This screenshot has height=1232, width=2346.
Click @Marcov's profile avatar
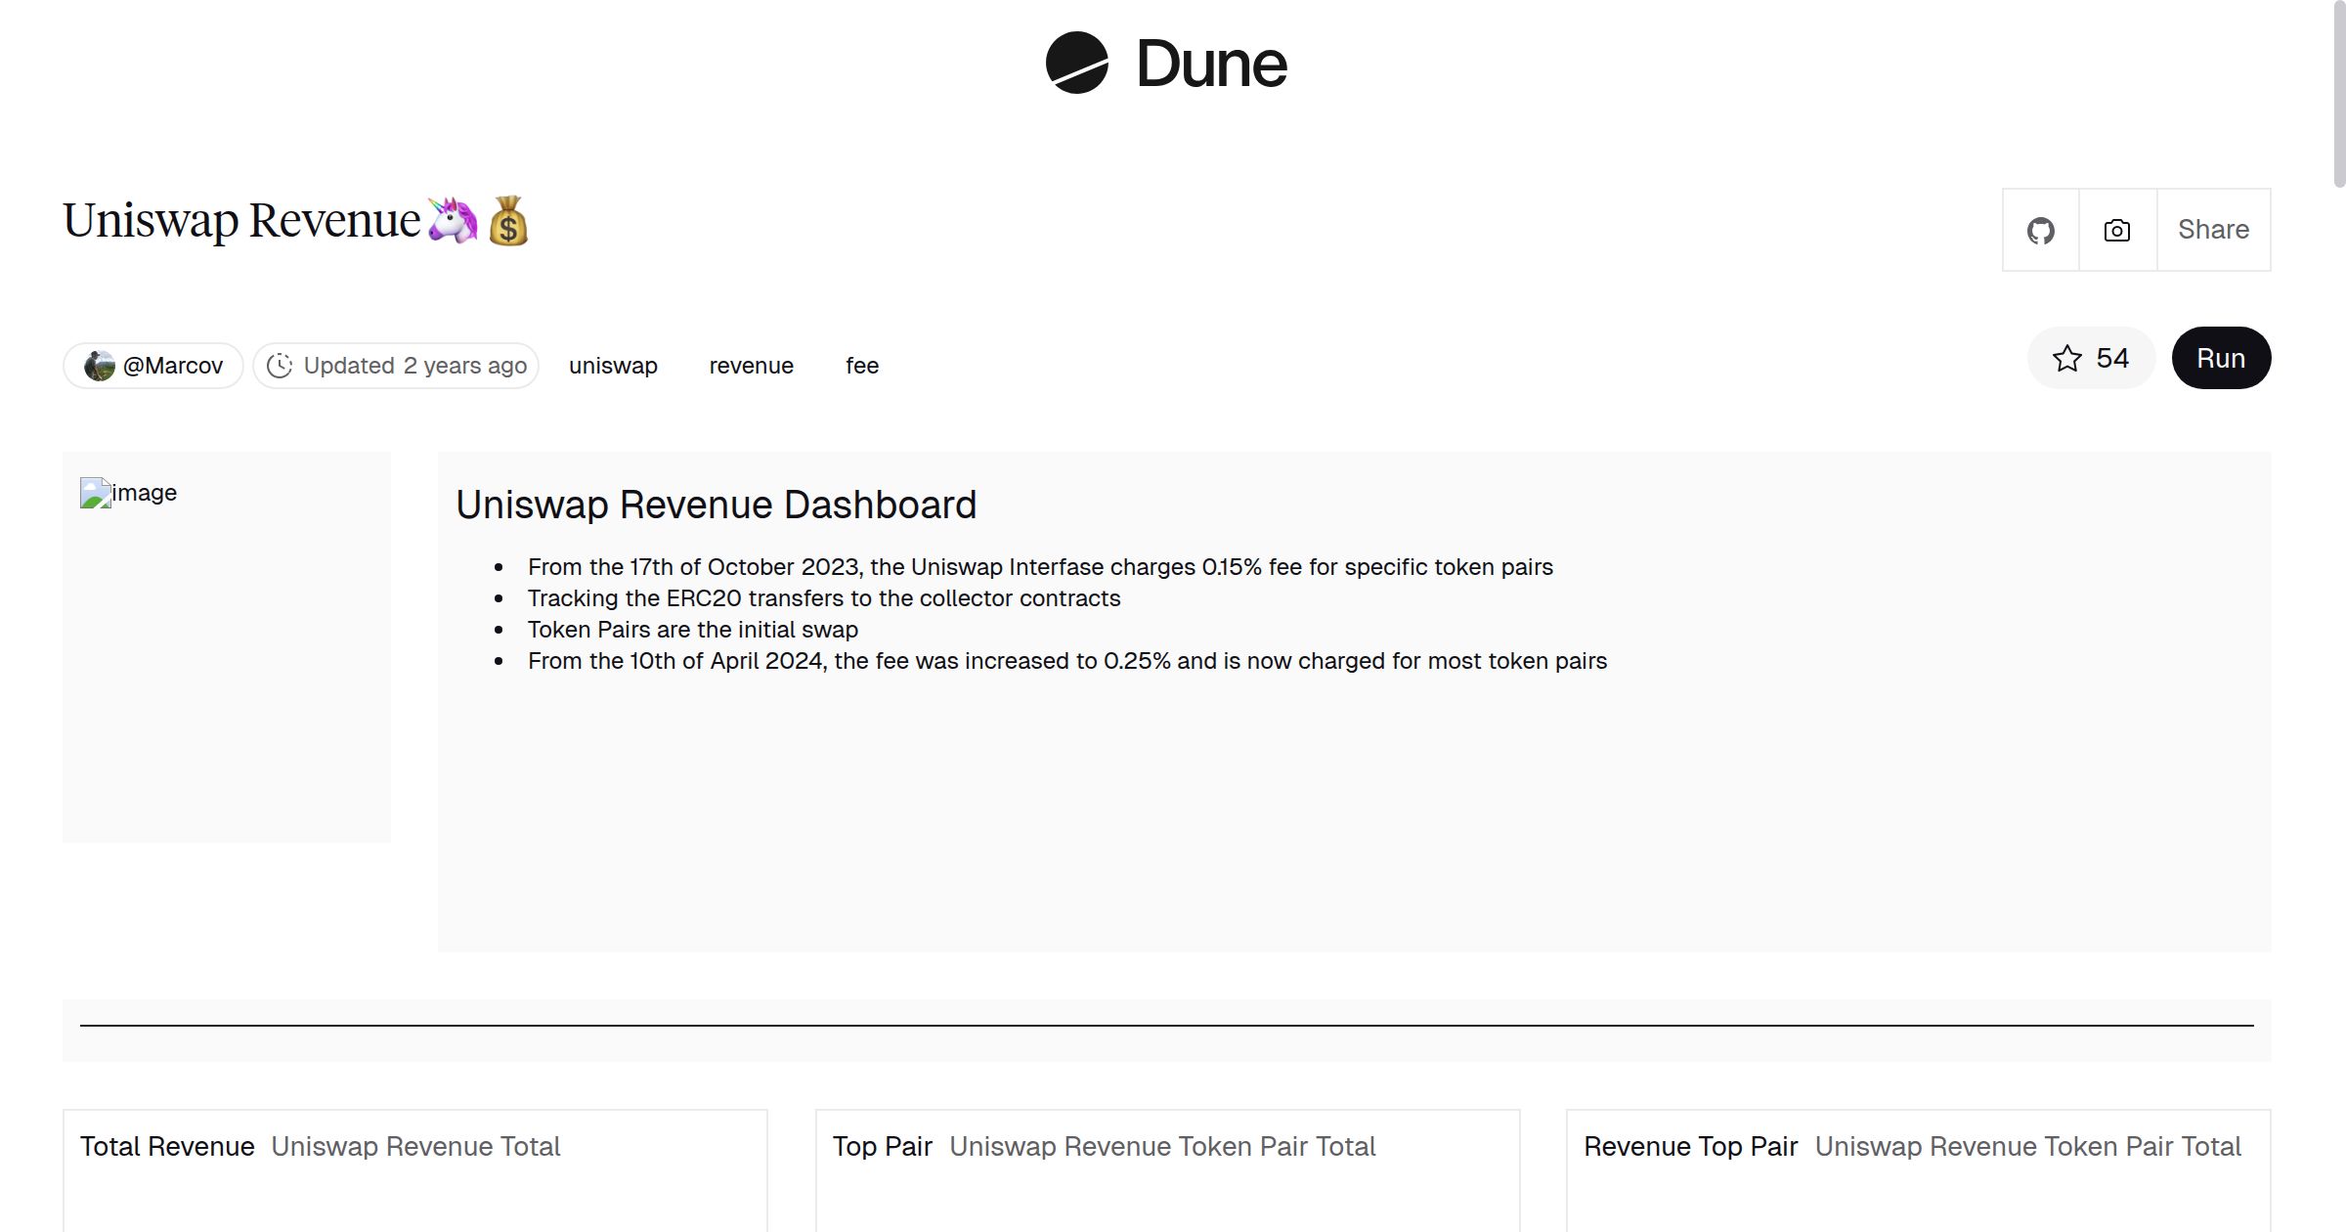[x=101, y=365]
